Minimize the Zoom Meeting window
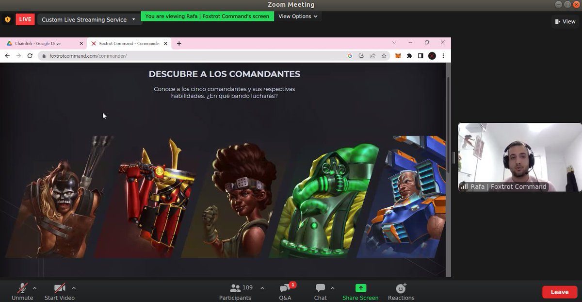Image resolution: width=582 pixels, height=302 pixels. [x=558, y=4]
